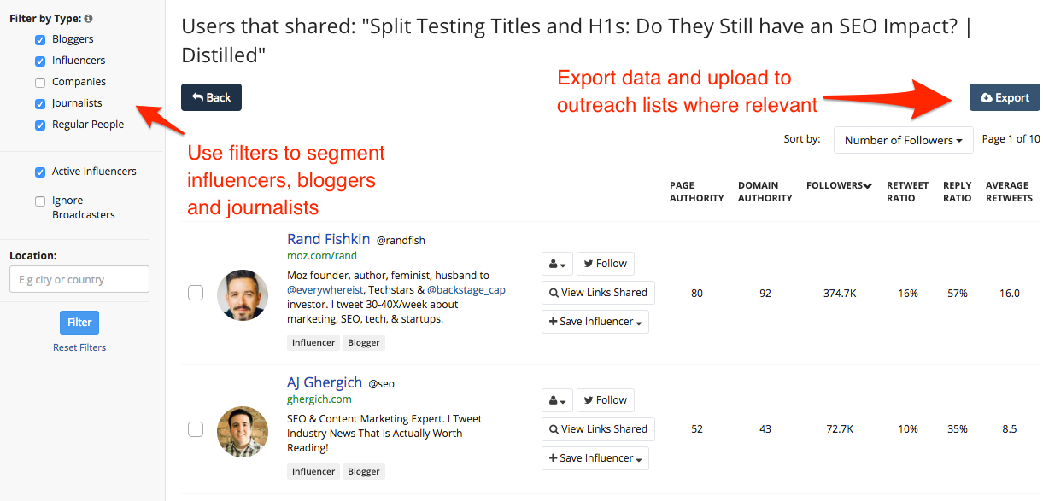Viewport: 1043px width, 501px height.
Task: Click Reset Filters link
Action: [79, 347]
